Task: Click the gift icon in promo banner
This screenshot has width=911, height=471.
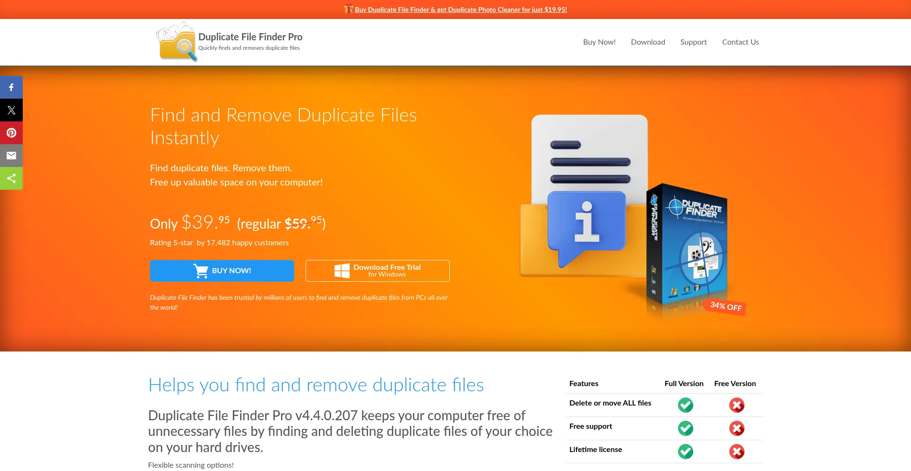Action: coord(348,9)
